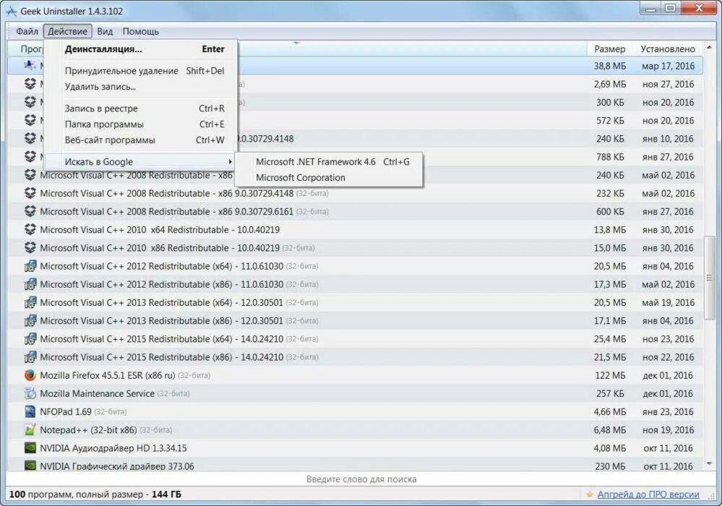Select Mozilla Firefox 45.5.1 ESR (x86 ru)
Image resolution: width=722 pixels, height=506 pixels.
(355, 375)
